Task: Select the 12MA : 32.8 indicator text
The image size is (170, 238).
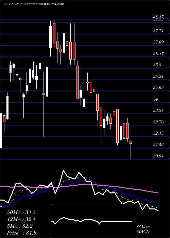Action: [x=21, y=219]
